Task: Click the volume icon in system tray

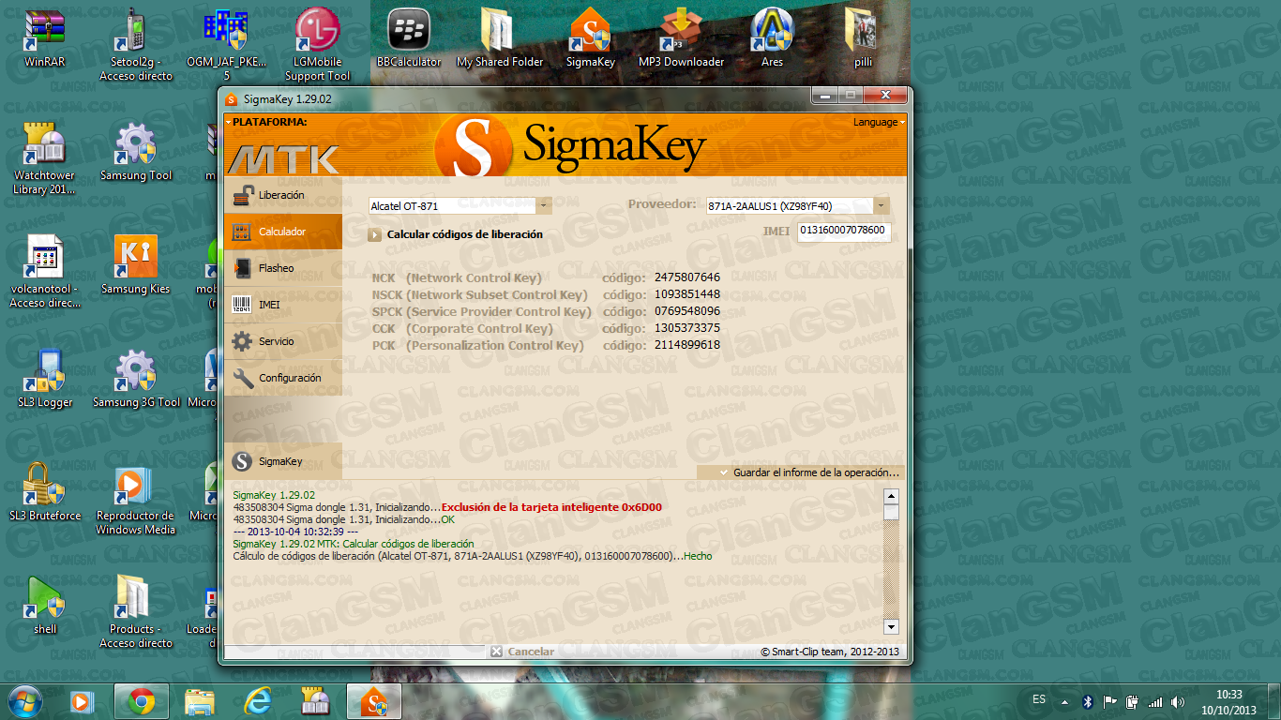Action: click(1178, 701)
